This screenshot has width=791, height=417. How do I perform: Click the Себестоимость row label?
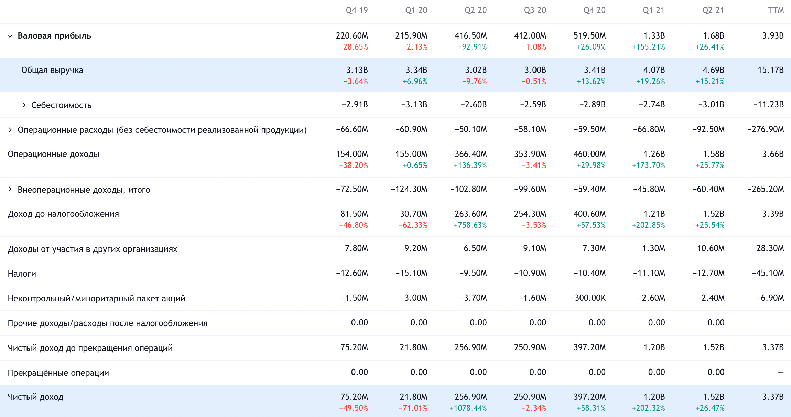click(x=61, y=105)
